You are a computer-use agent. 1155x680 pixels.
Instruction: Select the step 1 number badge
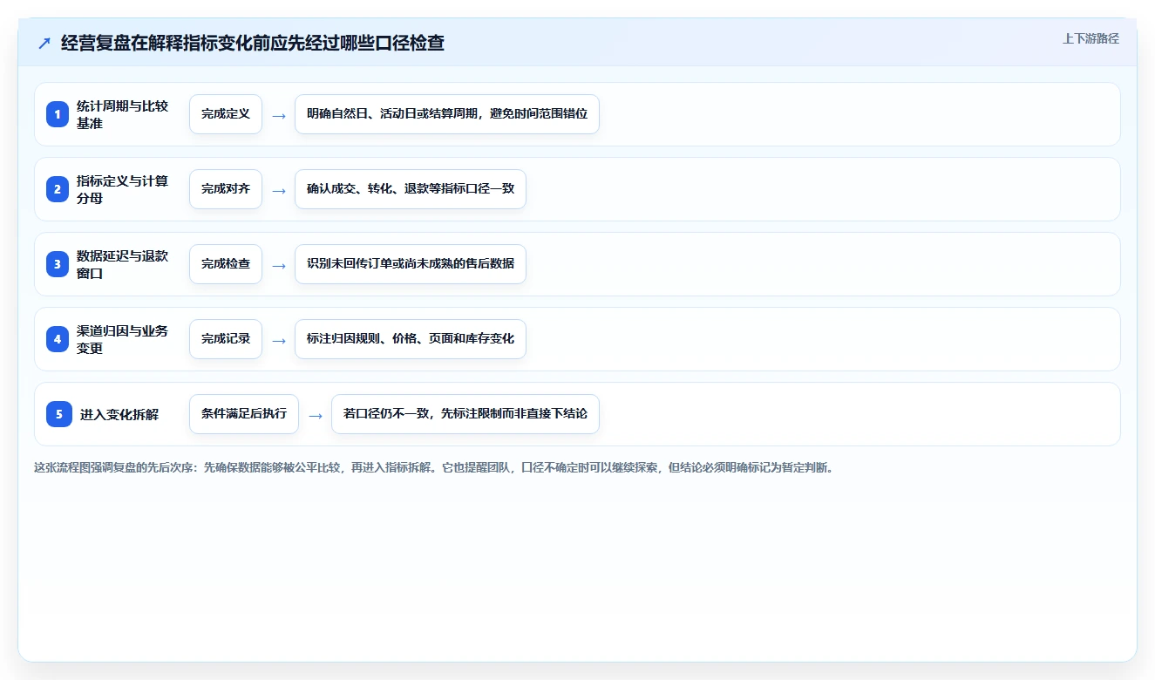click(58, 114)
